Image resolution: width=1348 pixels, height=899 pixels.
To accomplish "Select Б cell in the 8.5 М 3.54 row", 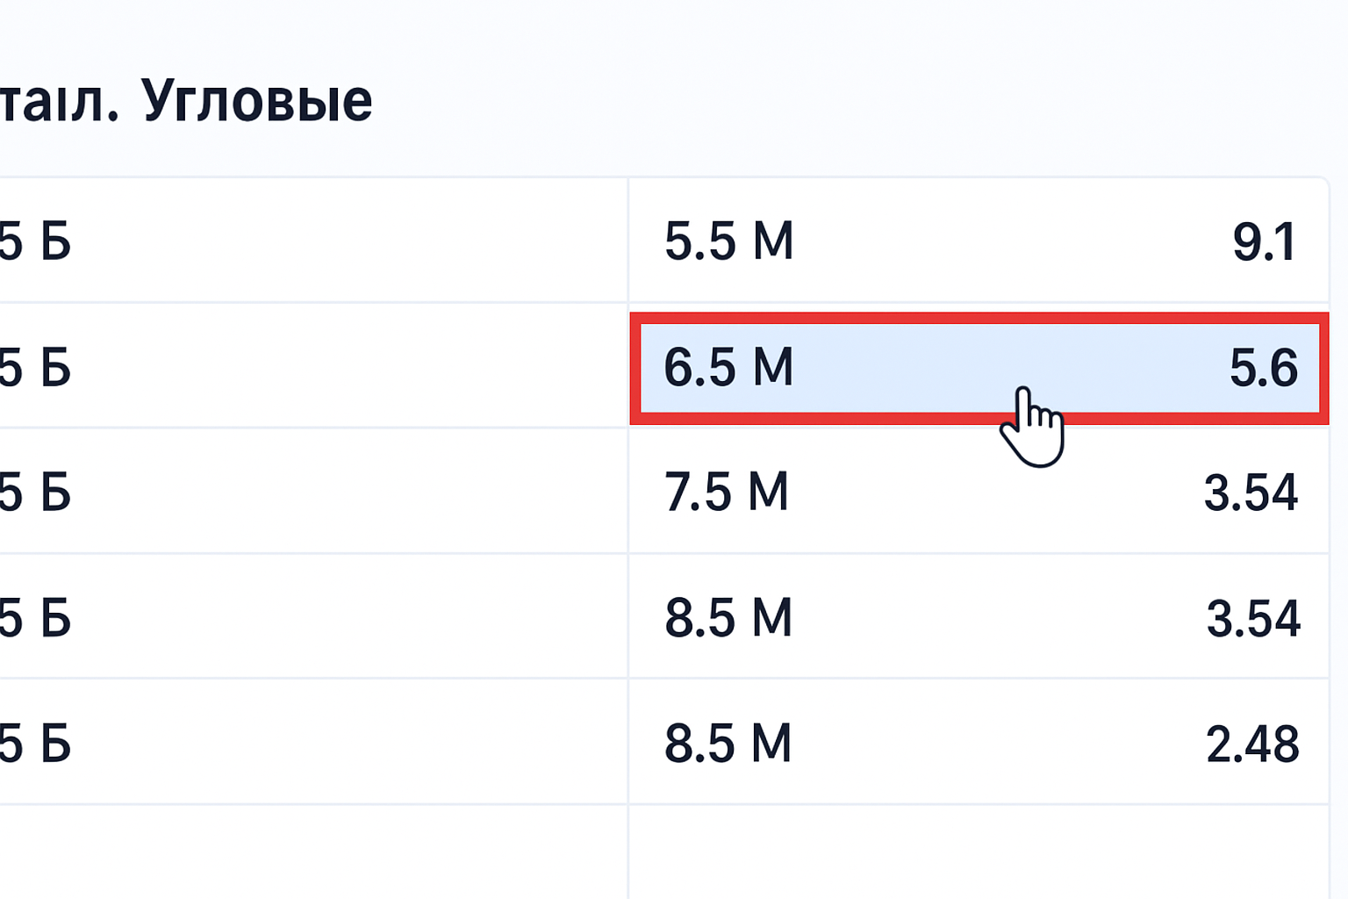I will [312, 617].
